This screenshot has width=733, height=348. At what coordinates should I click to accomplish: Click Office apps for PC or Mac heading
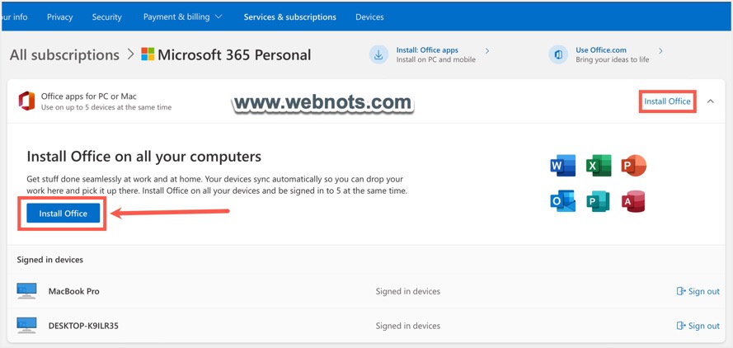pyautogui.click(x=89, y=96)
